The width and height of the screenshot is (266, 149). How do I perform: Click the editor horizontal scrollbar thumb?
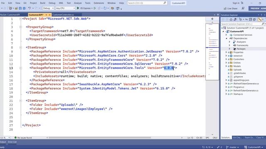100,138
